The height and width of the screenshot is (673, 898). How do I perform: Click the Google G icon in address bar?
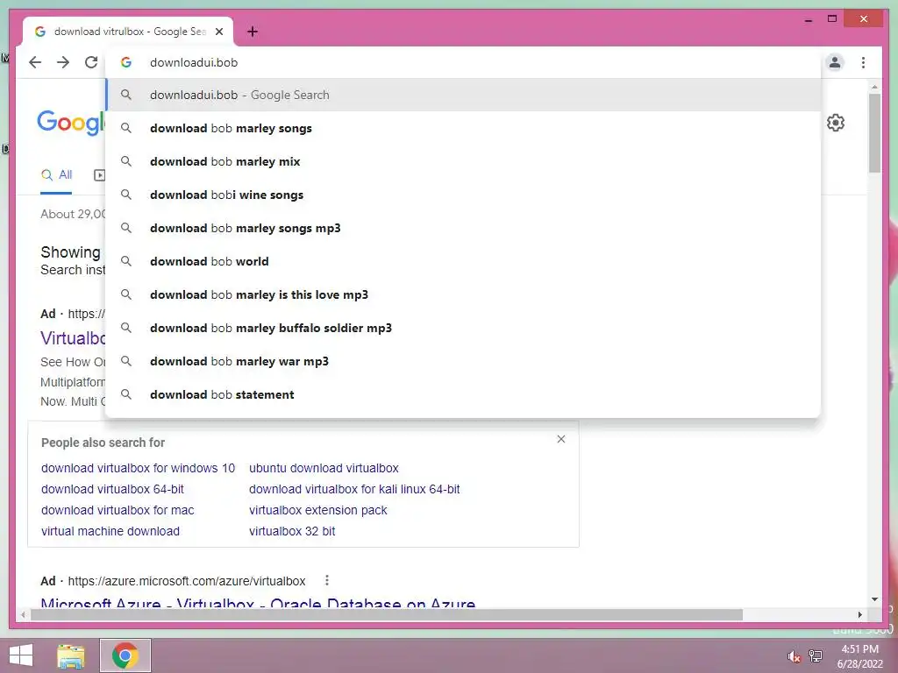point(126,62)
